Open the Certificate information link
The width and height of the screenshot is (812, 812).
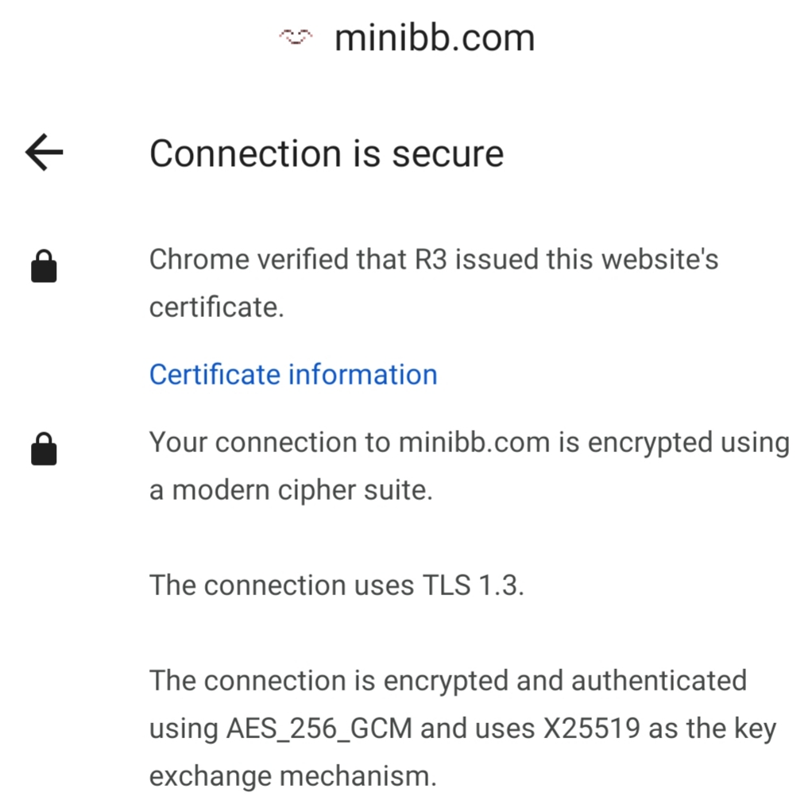pyautogui.click(x=293, y=374)
